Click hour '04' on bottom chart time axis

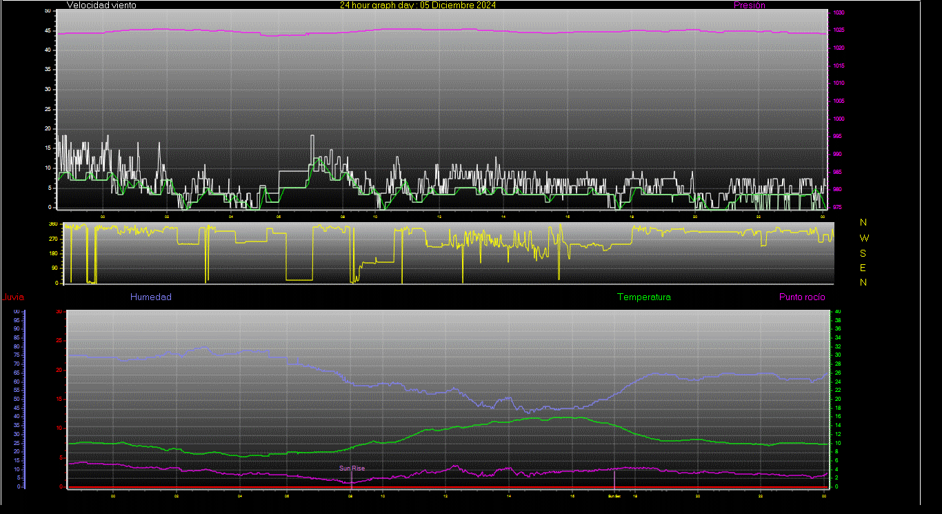click(240, 496)
